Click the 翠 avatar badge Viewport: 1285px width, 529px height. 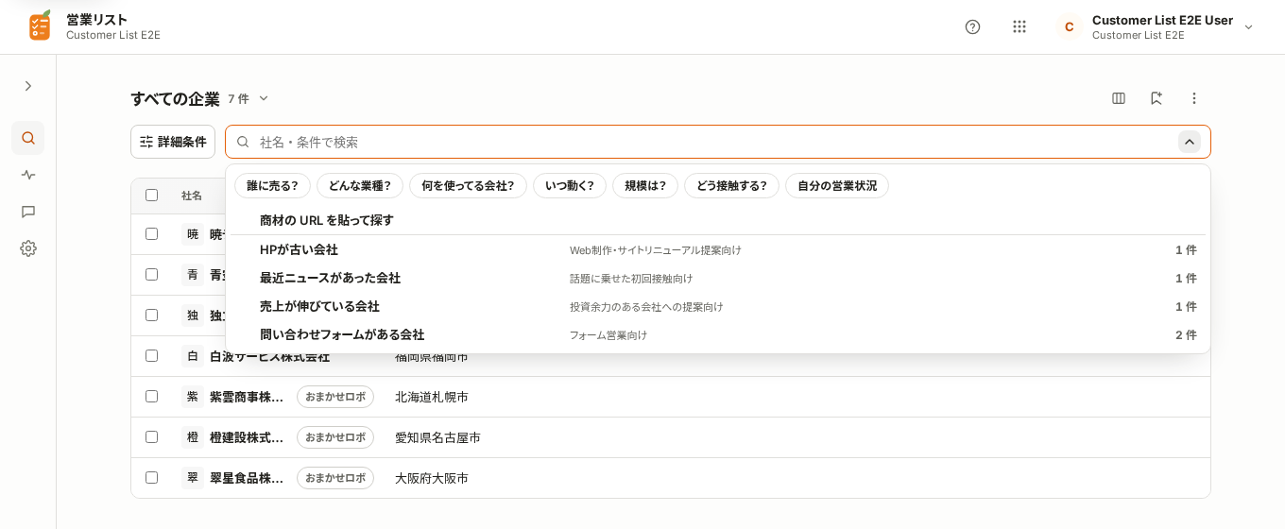[193, 478]
